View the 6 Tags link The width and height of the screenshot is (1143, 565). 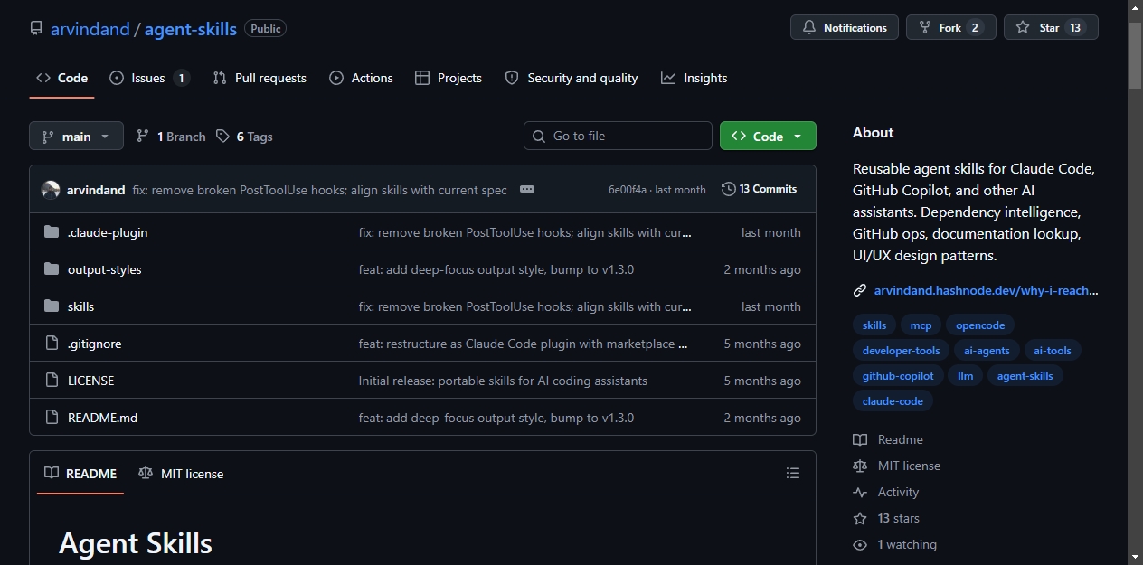[244, 137]
